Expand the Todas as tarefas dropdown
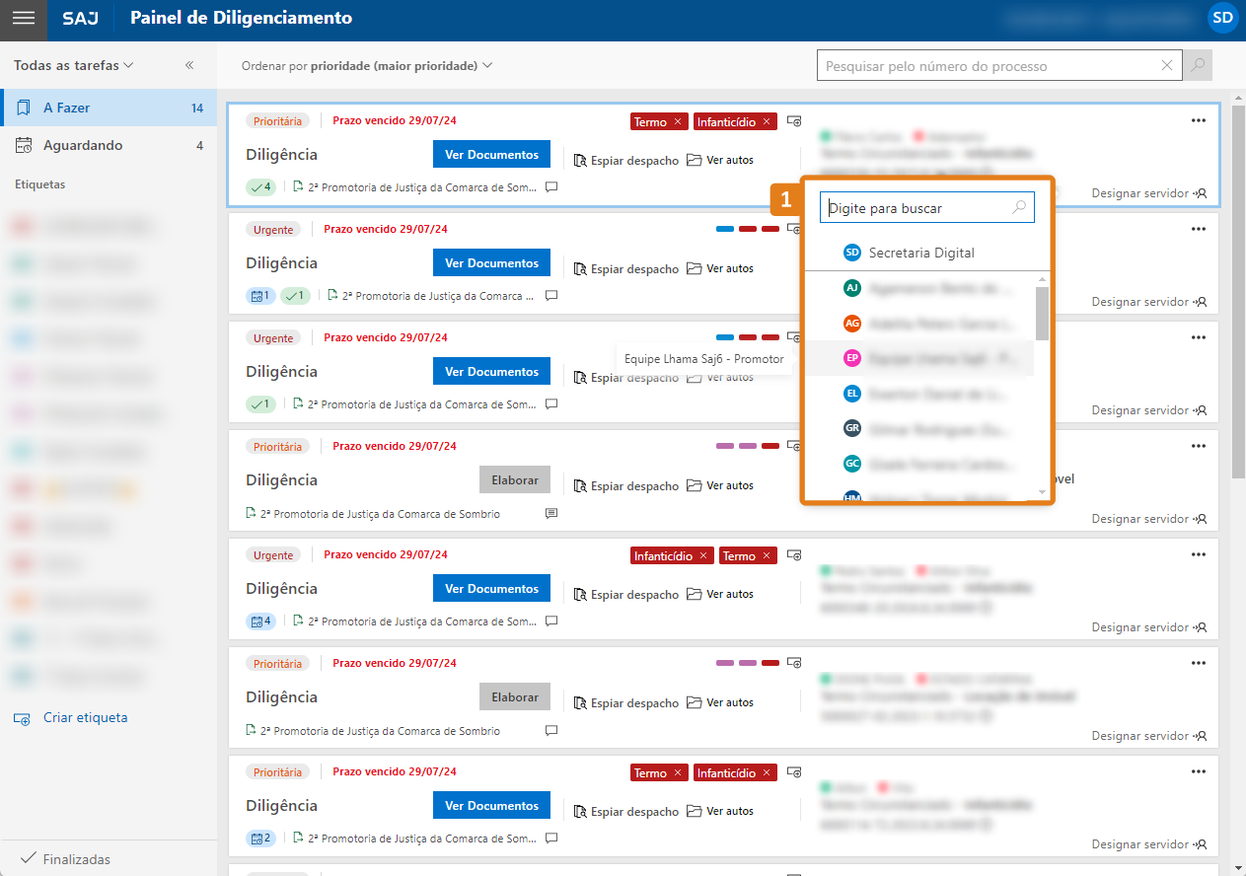Image resolution: width=1246 pixels, height=876 pixels. pyautogui.click(x=74, y=66)
